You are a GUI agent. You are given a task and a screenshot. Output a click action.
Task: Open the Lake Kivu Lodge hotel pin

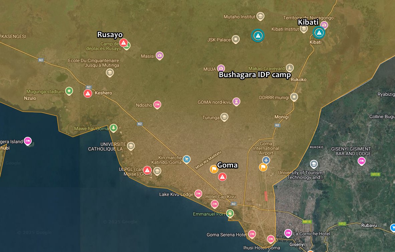point(198,194)
